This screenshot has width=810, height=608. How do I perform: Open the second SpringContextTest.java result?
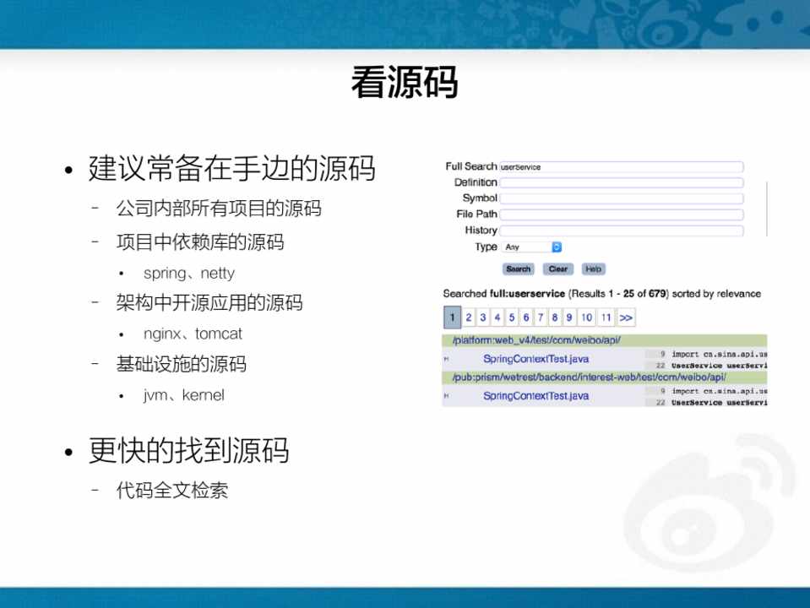tap(535, 396)
